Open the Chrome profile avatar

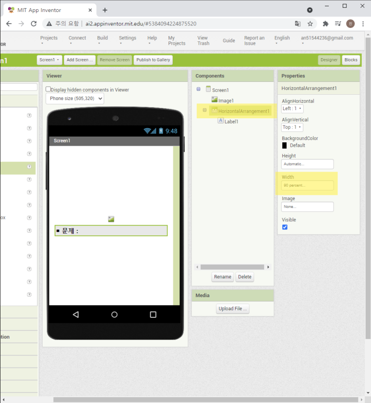pyautogui.click(x=350, y=24)
